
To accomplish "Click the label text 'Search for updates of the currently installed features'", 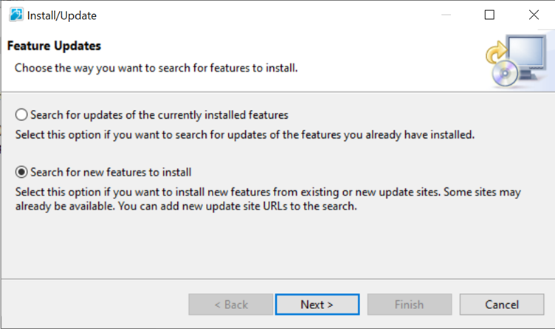I will (159, 115).
